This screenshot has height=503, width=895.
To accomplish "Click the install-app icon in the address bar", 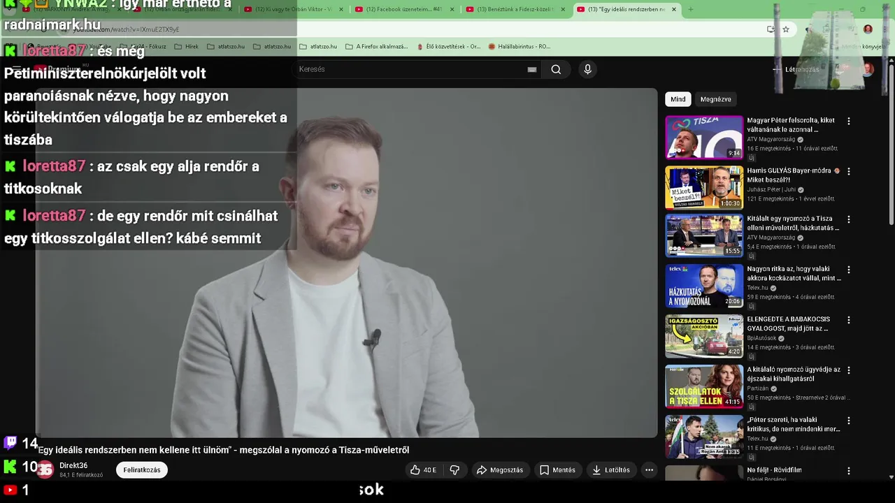I will (771, 29).
